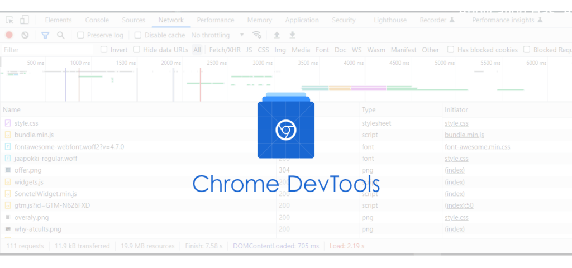
Task: Filter by Fetch/XHR requests
Action: point(225,50)
